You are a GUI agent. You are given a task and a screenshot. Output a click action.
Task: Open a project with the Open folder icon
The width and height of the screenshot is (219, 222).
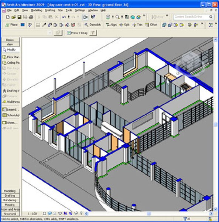pos(13,17)
